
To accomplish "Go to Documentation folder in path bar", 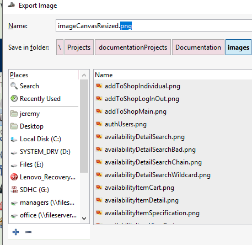I will [198, 47].
